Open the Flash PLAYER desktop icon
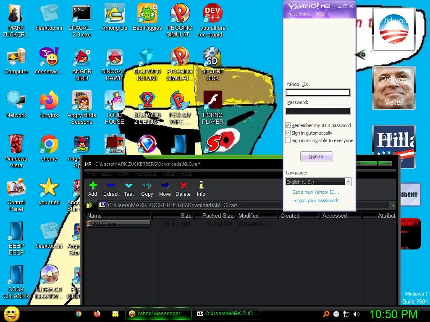The image size is (430, 322). pyautogui.click(x=212, y=108)
